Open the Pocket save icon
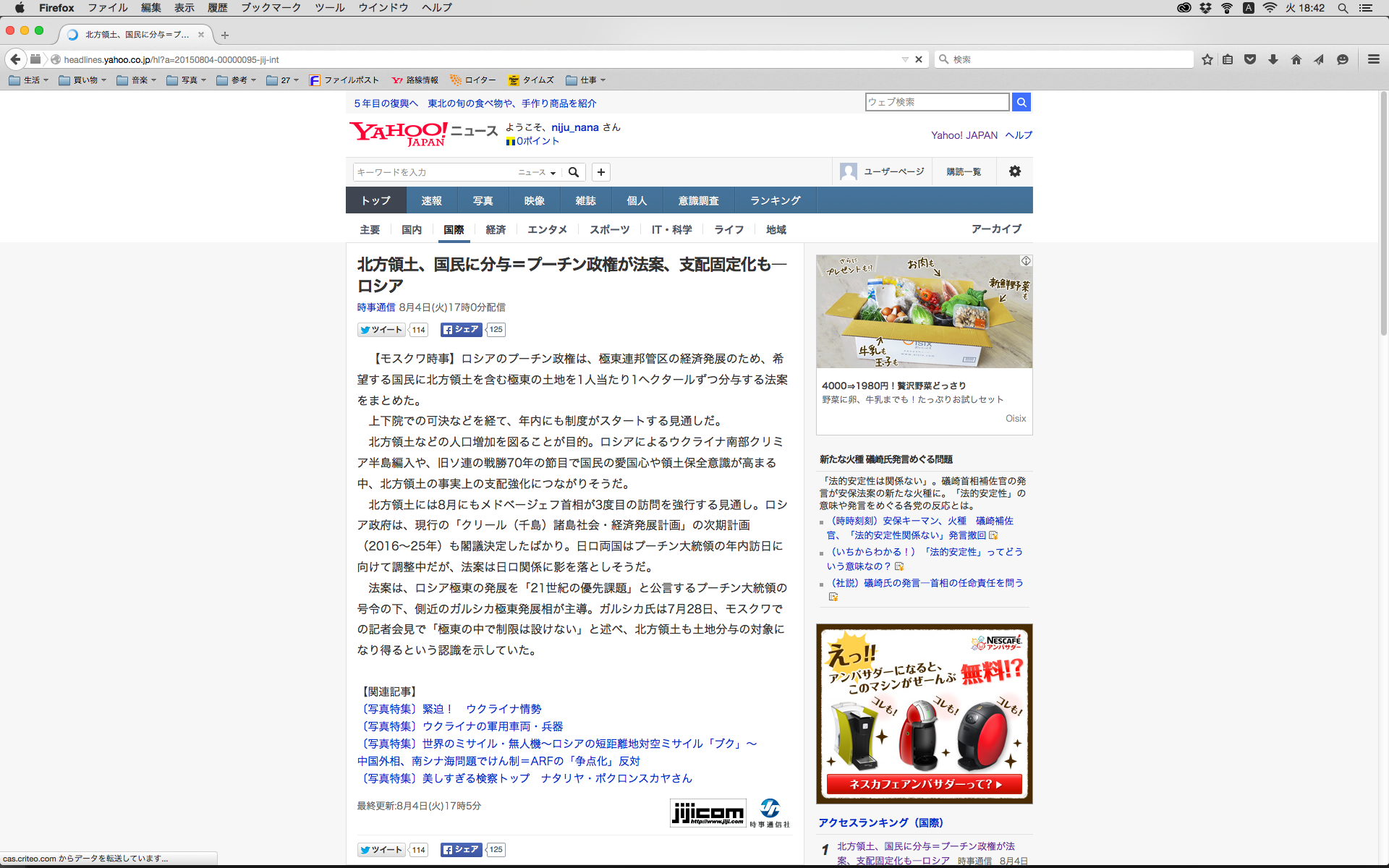The height and width of the screenshot is (868, 1389). coord(1250,59)
